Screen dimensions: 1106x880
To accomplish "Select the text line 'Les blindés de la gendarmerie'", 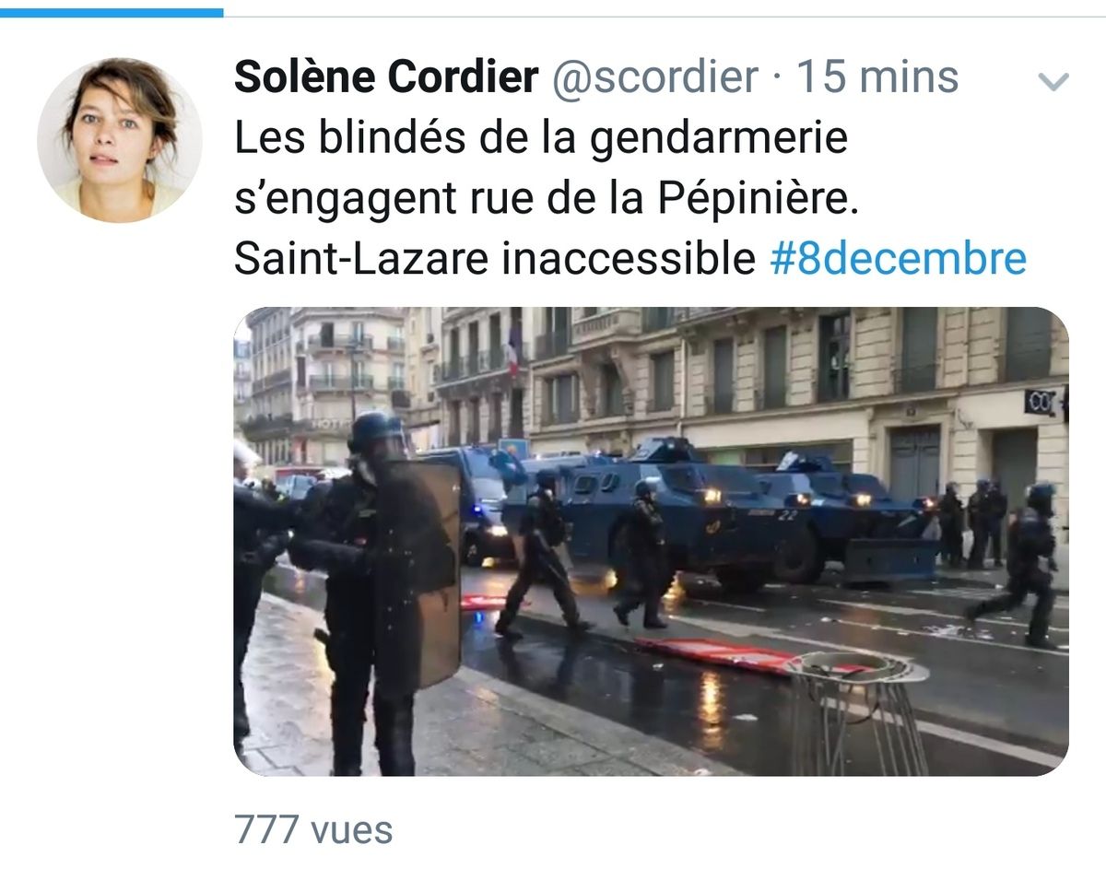I will pyautogui.click(x=540, y=138).
